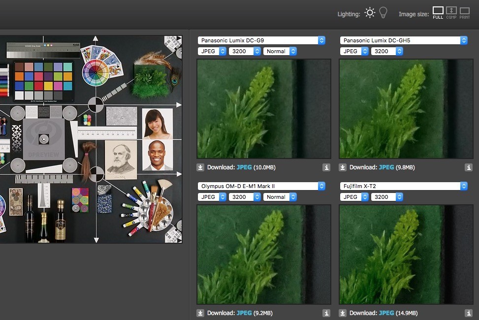479x320 pixels.
Task: Change ISO 3200 for the Fujifilm X-T2
Action: tap(387, 197)
